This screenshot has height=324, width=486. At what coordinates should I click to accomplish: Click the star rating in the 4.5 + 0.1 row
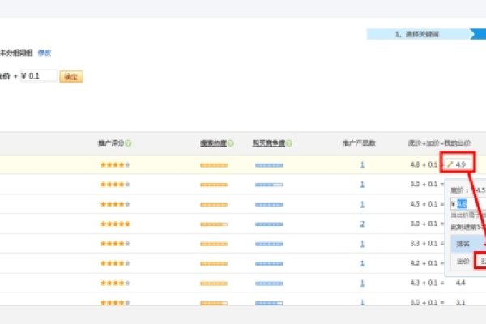(115, 204)
